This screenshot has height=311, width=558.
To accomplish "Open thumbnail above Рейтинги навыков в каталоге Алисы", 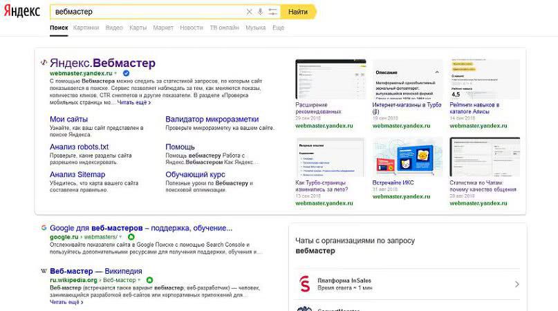I will click(485, 79).
